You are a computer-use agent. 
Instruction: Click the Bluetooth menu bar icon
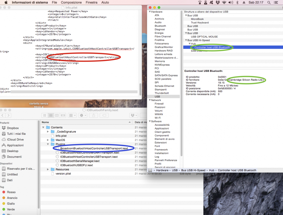(237, 2)
